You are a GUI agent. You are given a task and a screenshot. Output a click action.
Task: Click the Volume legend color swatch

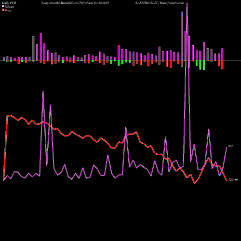click(x=3, y=6)
